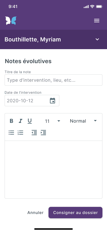Open the hamburger menu
This screenshot has width=107, height=232.
click(x=97, y=21)
